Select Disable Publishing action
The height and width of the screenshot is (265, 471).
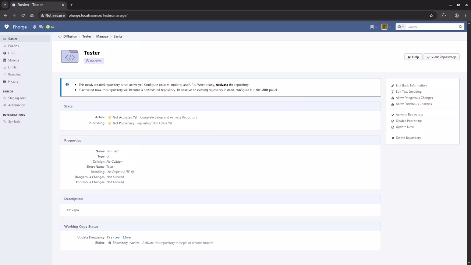(408, 121)
